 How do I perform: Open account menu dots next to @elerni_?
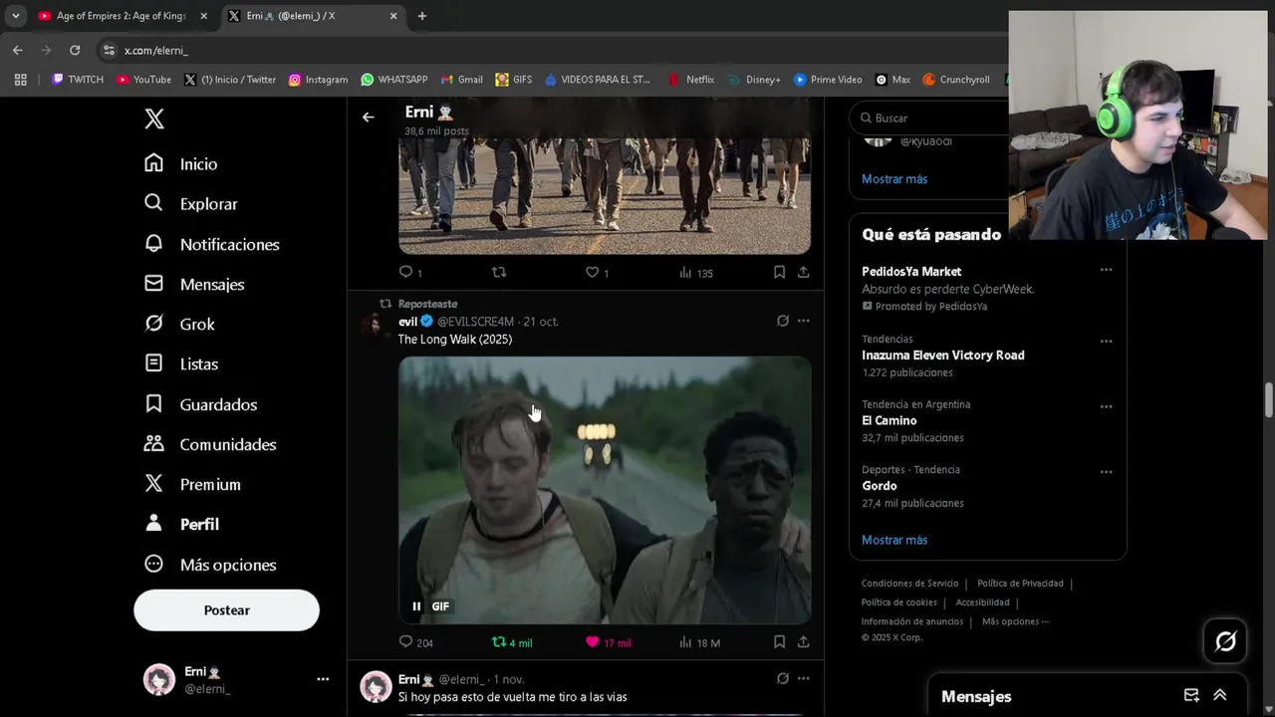pyautogui.click(x=323, y=679)
